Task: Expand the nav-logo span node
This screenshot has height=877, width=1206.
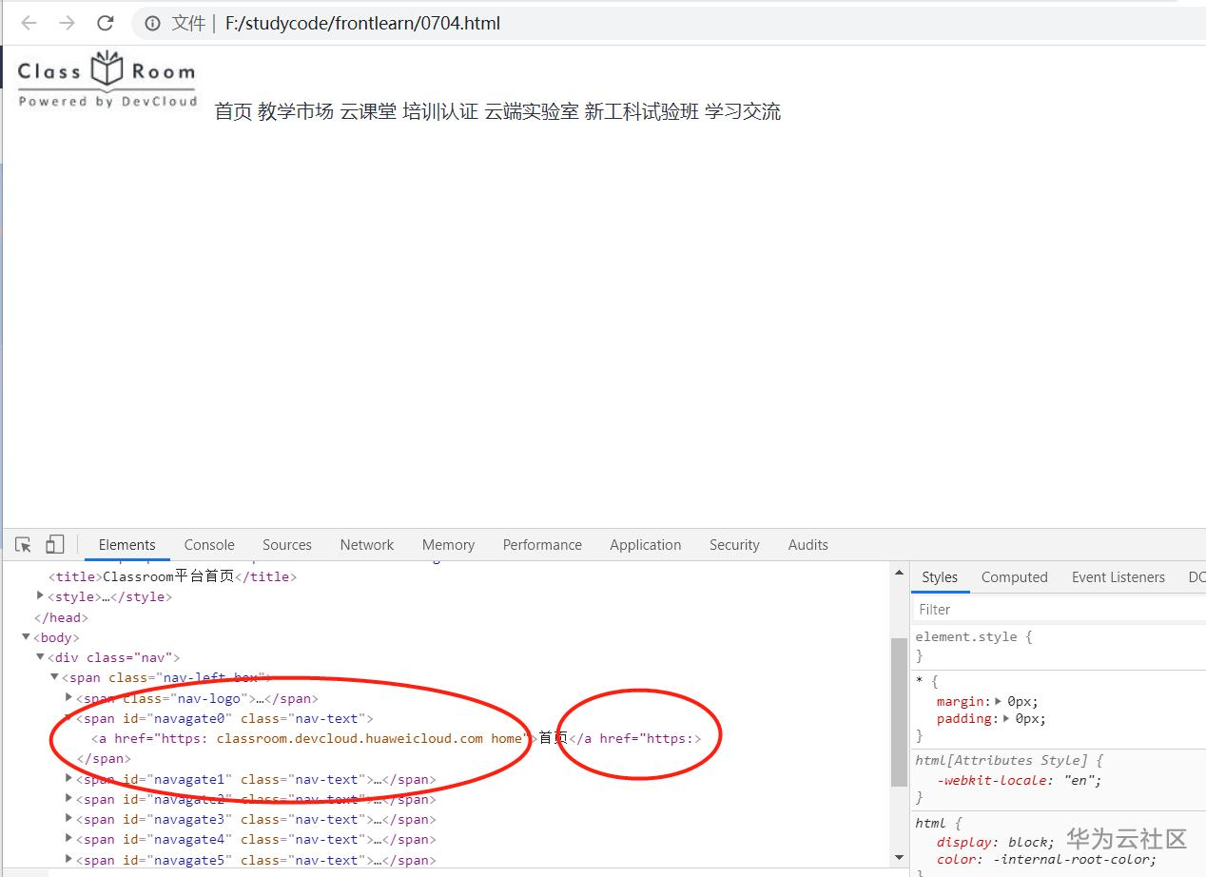Action: click(68, 697)
